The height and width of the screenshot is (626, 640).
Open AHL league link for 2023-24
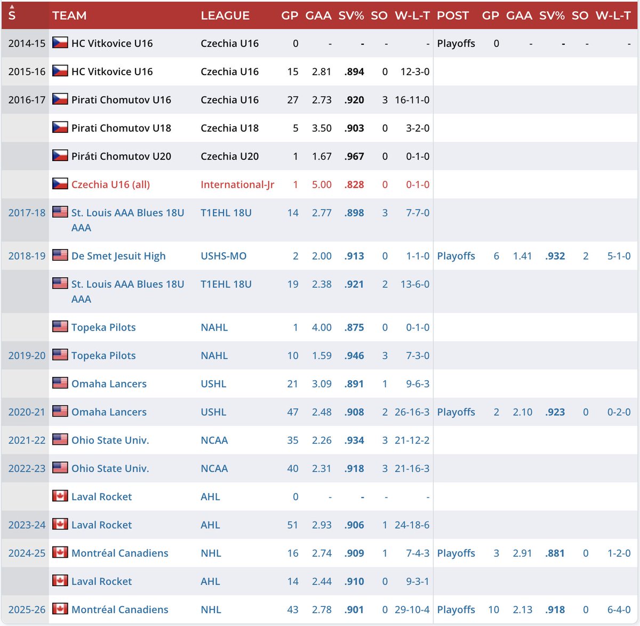click(x=210, y=525)
